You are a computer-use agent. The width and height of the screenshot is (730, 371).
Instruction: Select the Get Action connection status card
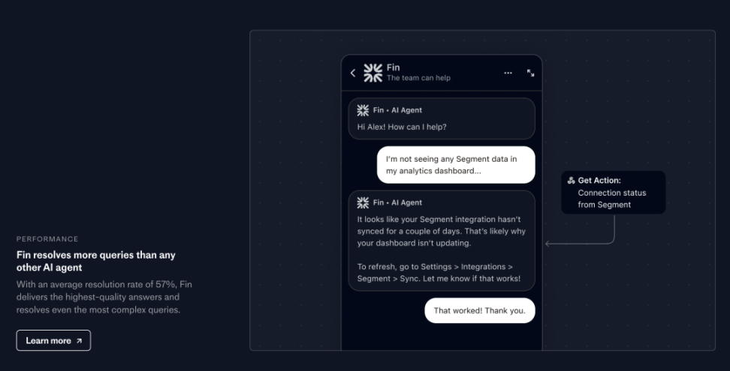click(613, 192)
